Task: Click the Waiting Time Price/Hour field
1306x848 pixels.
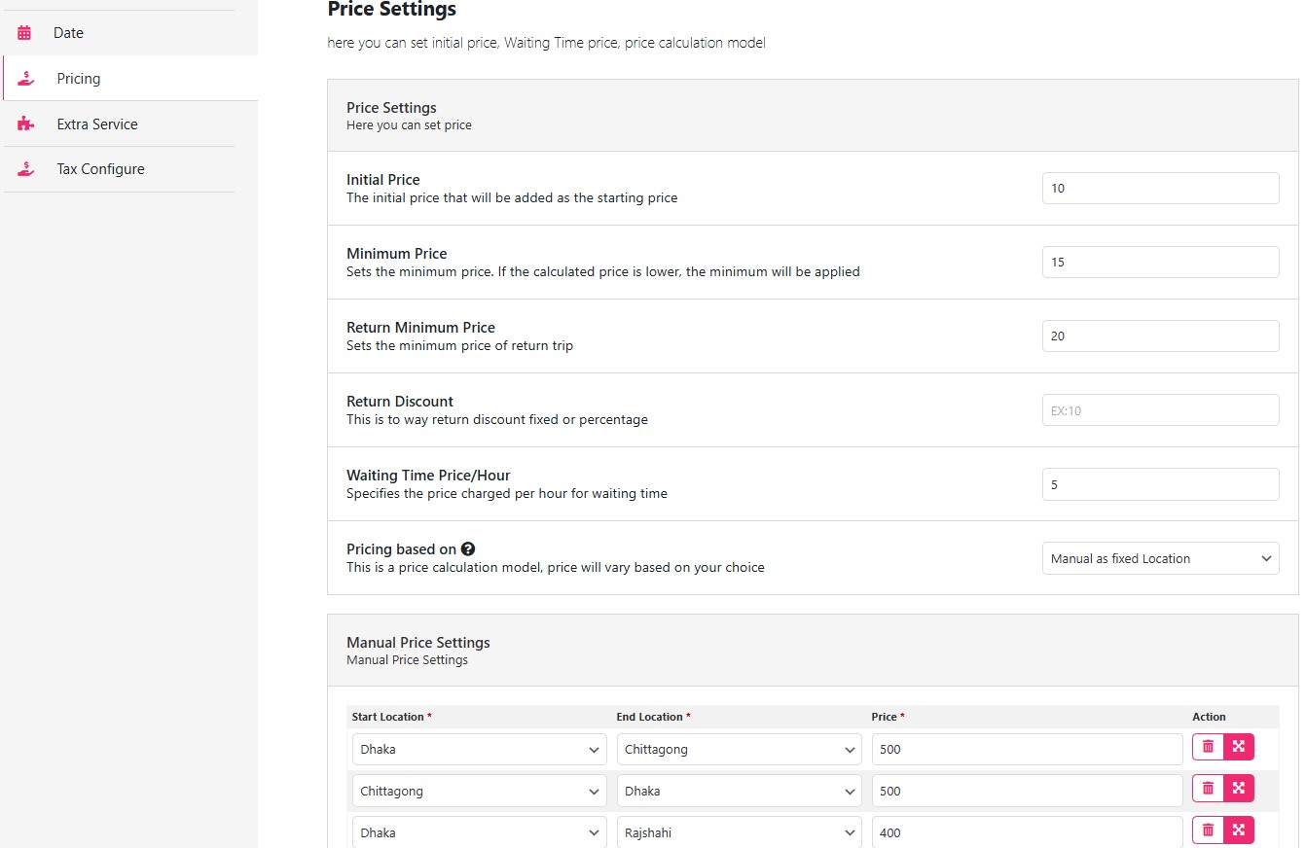Action: coord(1160,484)
